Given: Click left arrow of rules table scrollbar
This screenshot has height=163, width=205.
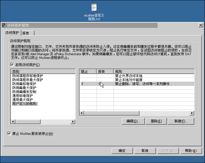Looking at the screenshot, I should (82, 113).
